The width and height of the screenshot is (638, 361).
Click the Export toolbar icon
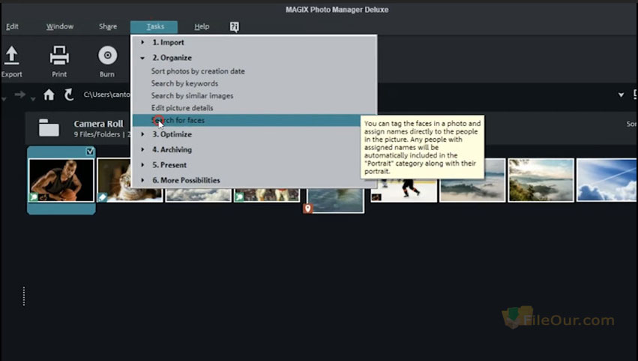click(x=11, y=56)
